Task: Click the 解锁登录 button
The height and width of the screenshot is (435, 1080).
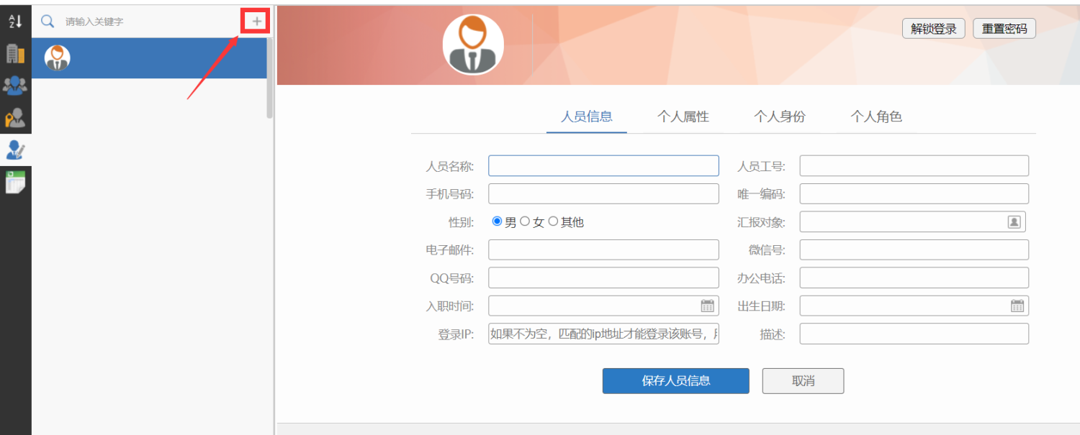Action: [x=934, y=29]
